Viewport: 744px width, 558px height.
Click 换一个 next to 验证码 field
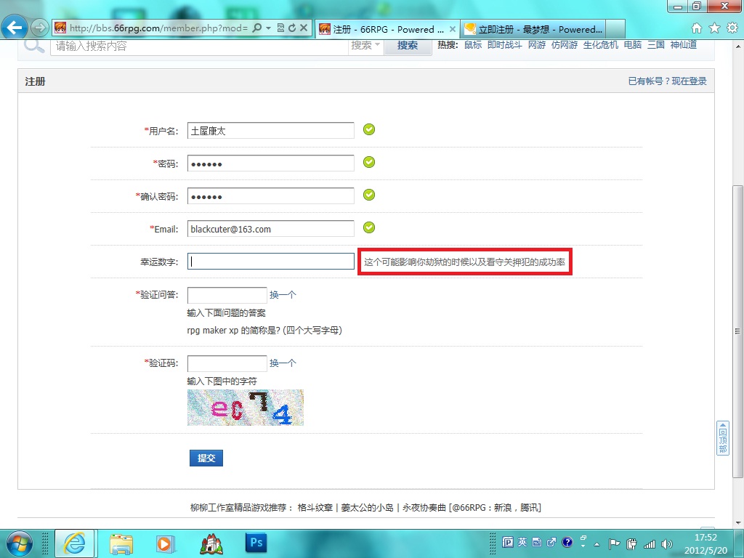pyautogui.click(x=283, y=363)
